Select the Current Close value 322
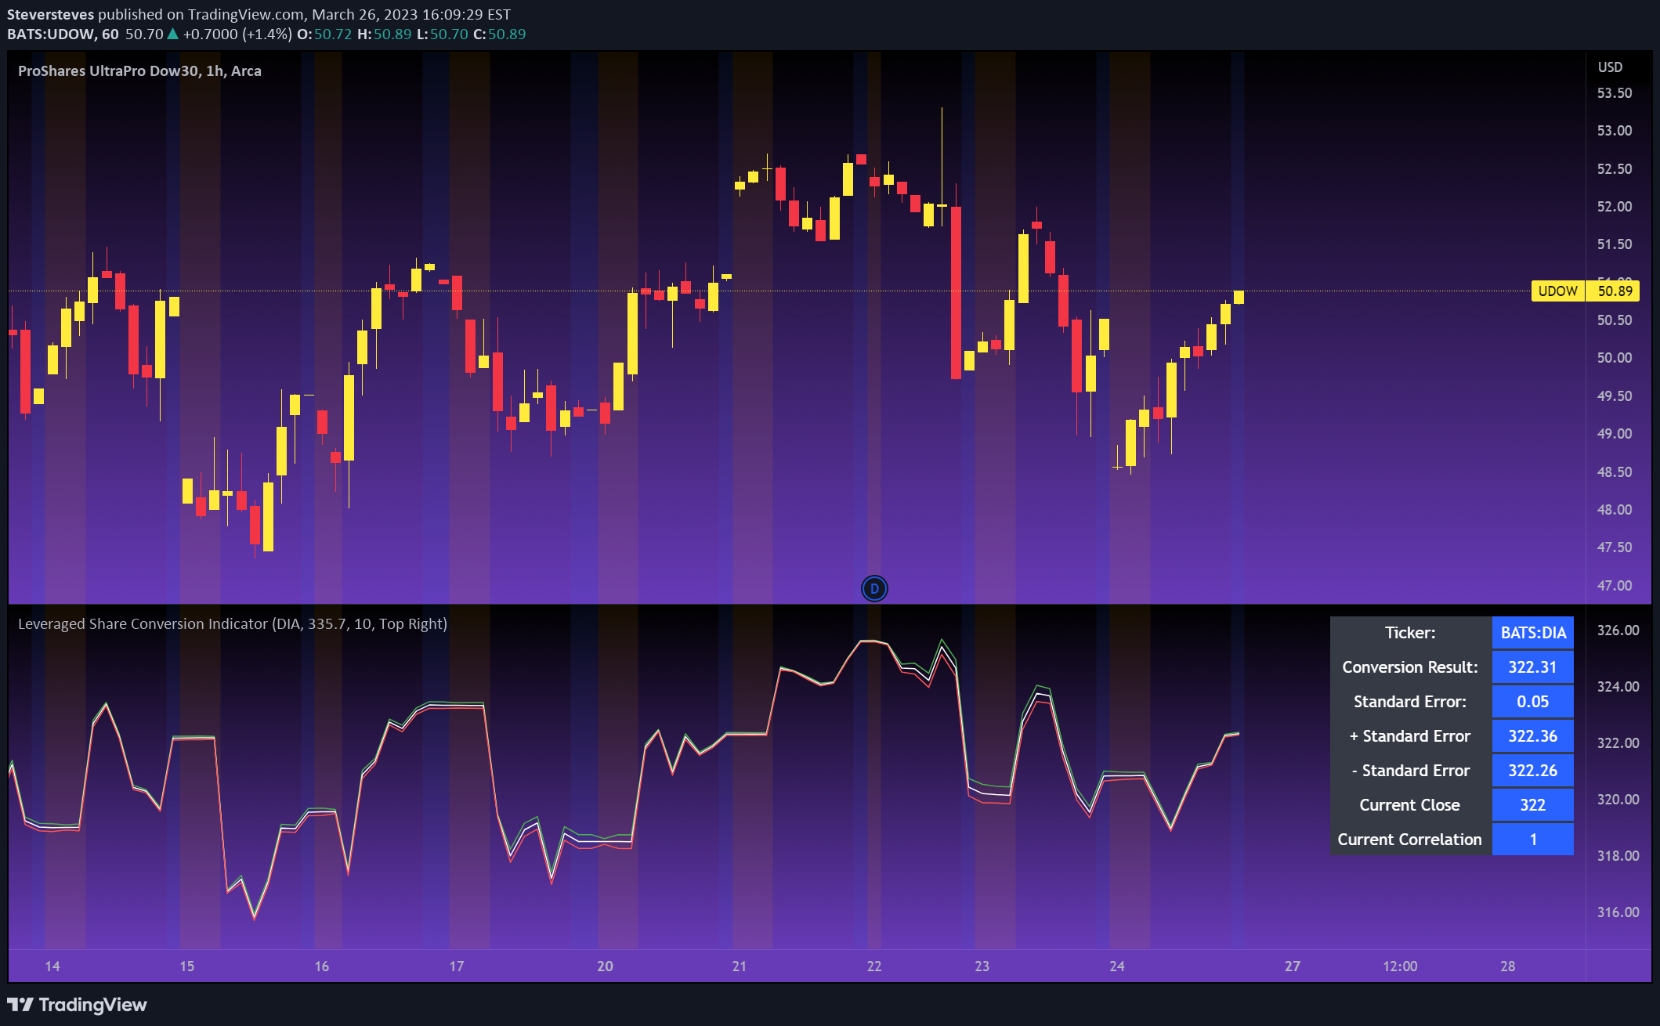 (1533, 805)
